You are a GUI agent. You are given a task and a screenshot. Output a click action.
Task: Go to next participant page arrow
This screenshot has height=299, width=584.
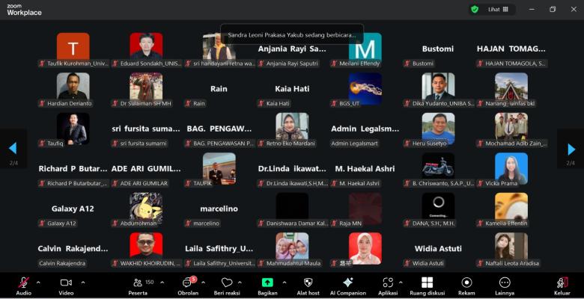tap(571, 149)
